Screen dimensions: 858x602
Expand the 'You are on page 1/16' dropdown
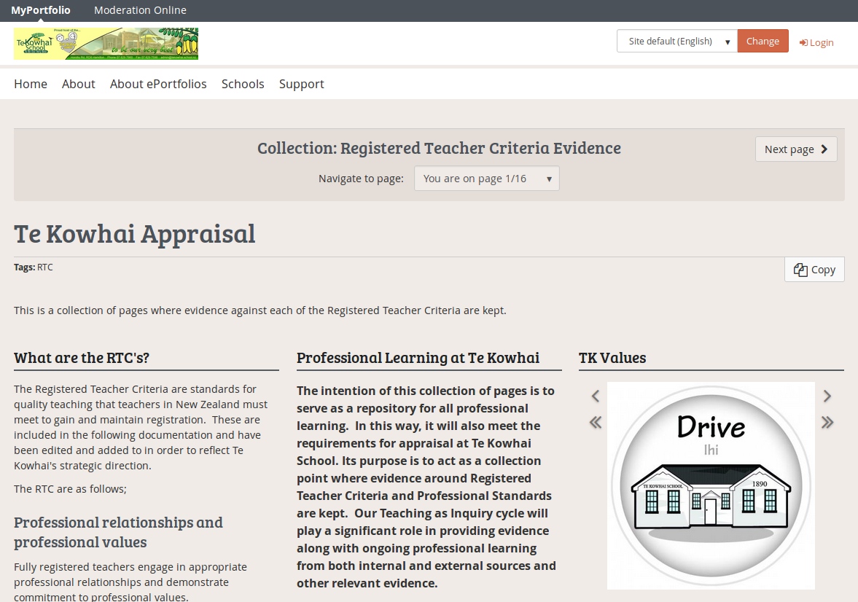point(487,179)
